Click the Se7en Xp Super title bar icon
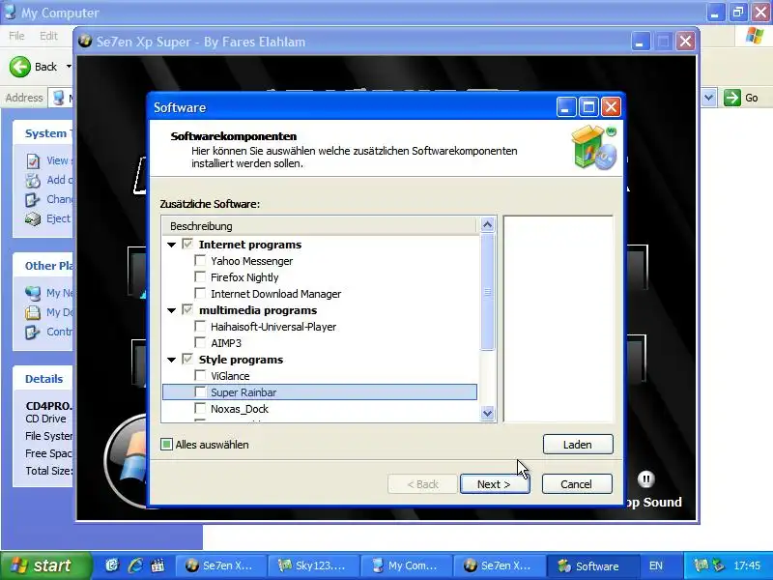773x580 pixels. point(85,41)
